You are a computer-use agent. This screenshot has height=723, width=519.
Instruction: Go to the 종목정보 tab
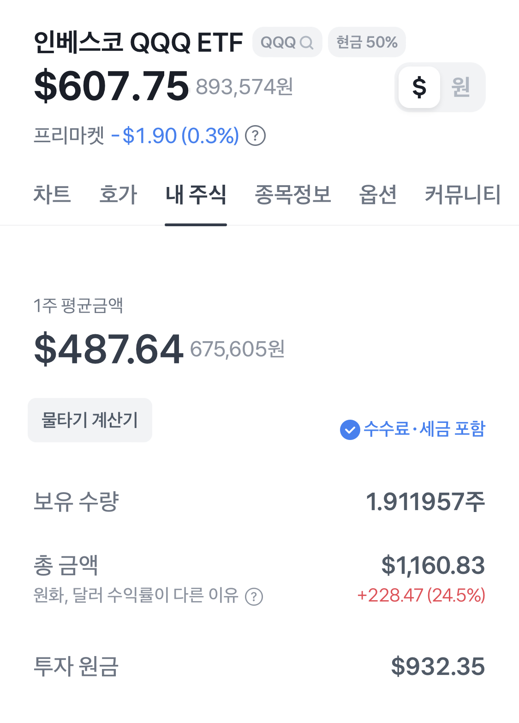[x=292, y=194]
